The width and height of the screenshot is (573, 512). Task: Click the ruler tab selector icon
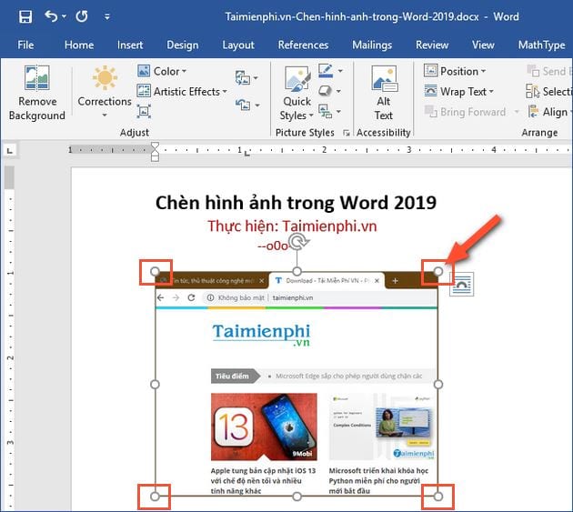(10, 151)
